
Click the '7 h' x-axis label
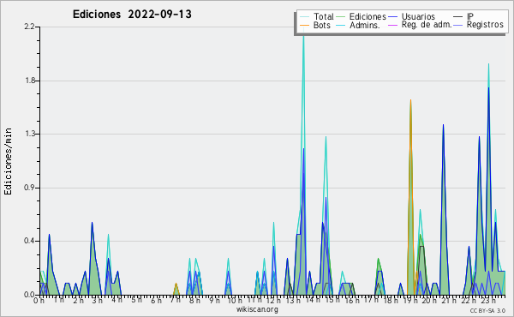pyautogui.click(x=175, y=301)
